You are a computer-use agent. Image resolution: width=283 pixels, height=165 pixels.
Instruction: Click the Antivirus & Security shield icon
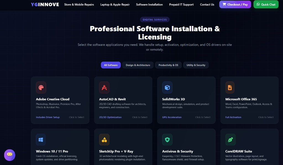[x=167, y=140]
